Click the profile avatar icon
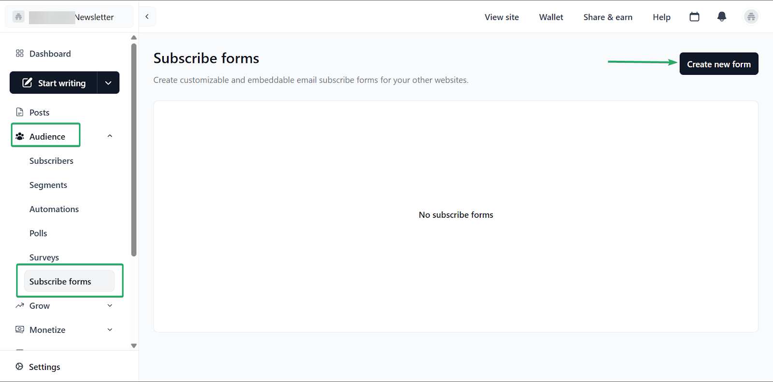This screenshot has height=382, width=773. (751, 16)
